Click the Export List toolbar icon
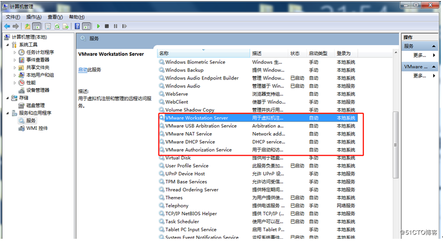 (66, 26)
